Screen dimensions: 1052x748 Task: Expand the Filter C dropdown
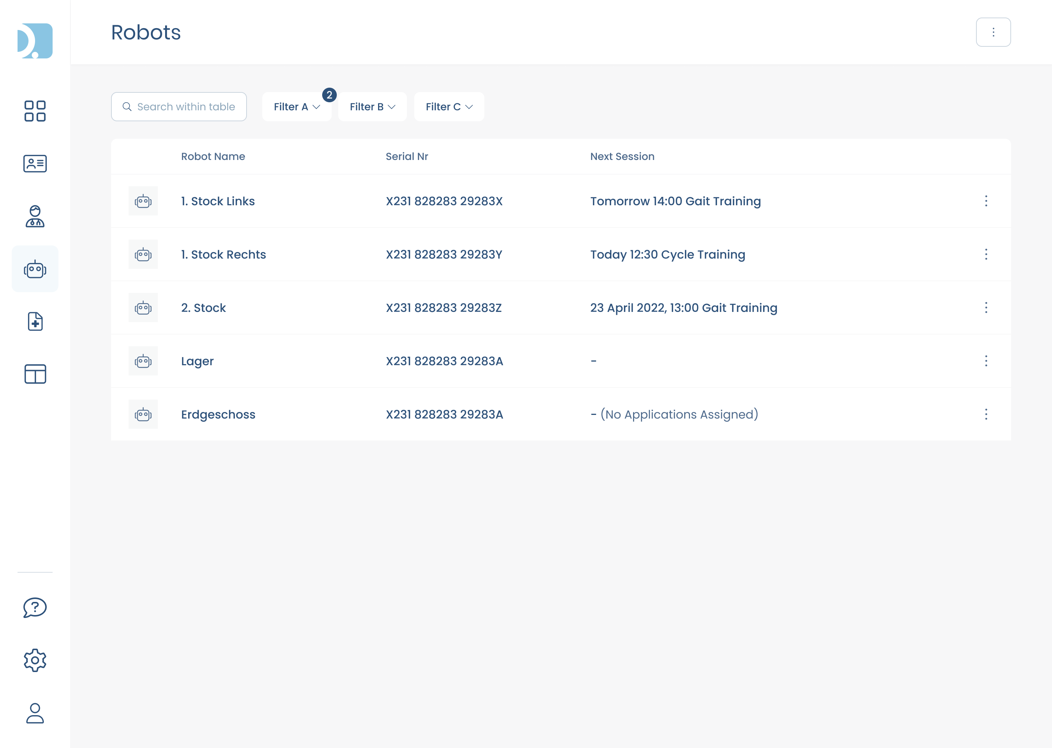[449, 107]
